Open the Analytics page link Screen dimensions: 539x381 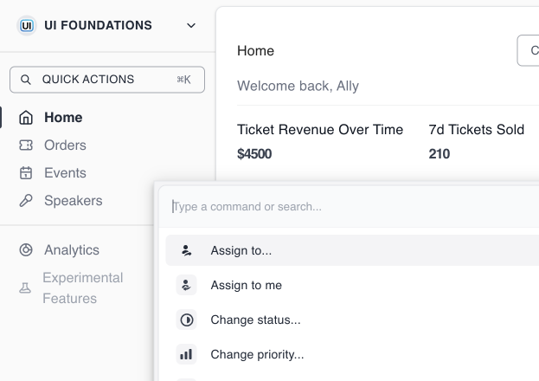(72, 250)
